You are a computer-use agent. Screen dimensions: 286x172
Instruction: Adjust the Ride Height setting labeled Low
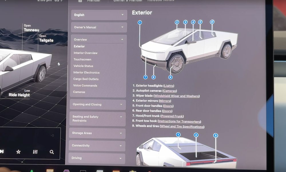click(x=19, y=93)
